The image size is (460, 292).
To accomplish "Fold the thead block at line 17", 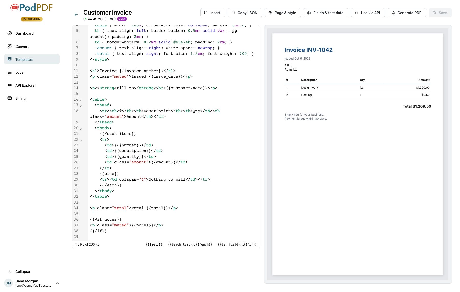I will click(x=81, y=106).
